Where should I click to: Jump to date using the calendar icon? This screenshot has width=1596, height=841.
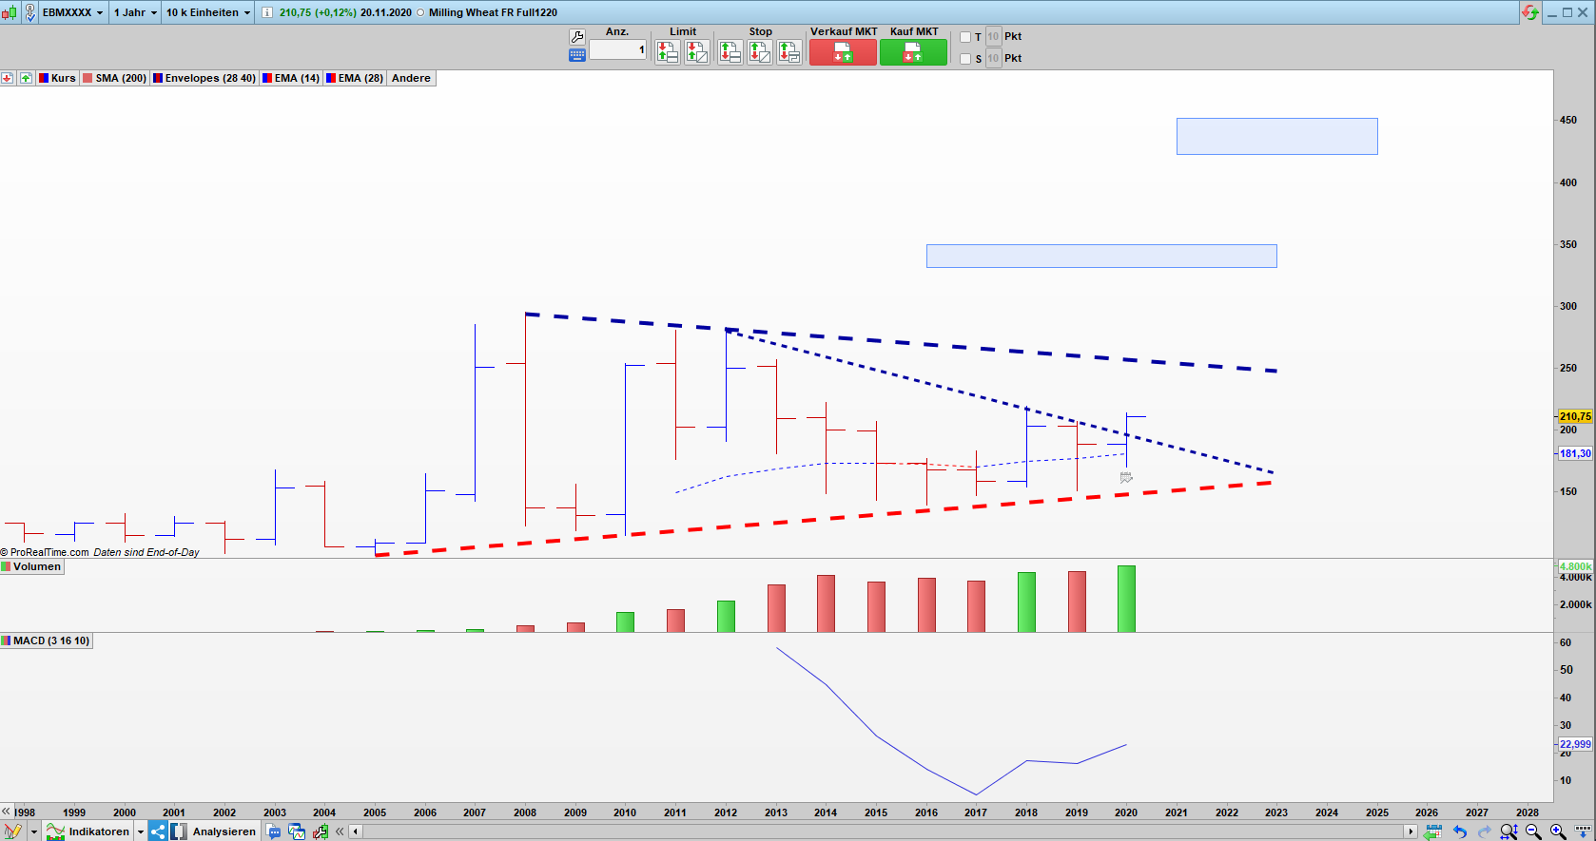point(1432,831)
